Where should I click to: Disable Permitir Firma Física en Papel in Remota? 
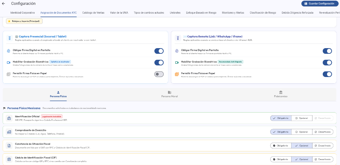click(327, 74)
